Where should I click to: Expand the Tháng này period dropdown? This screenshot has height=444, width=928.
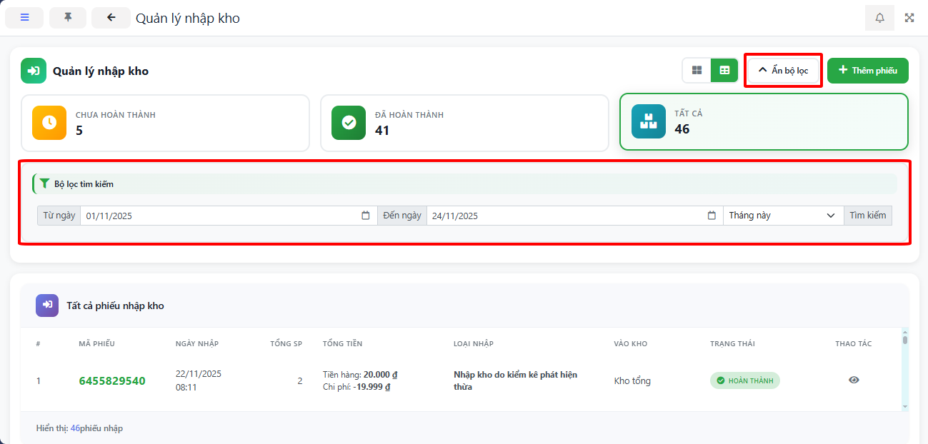point(783,216)
